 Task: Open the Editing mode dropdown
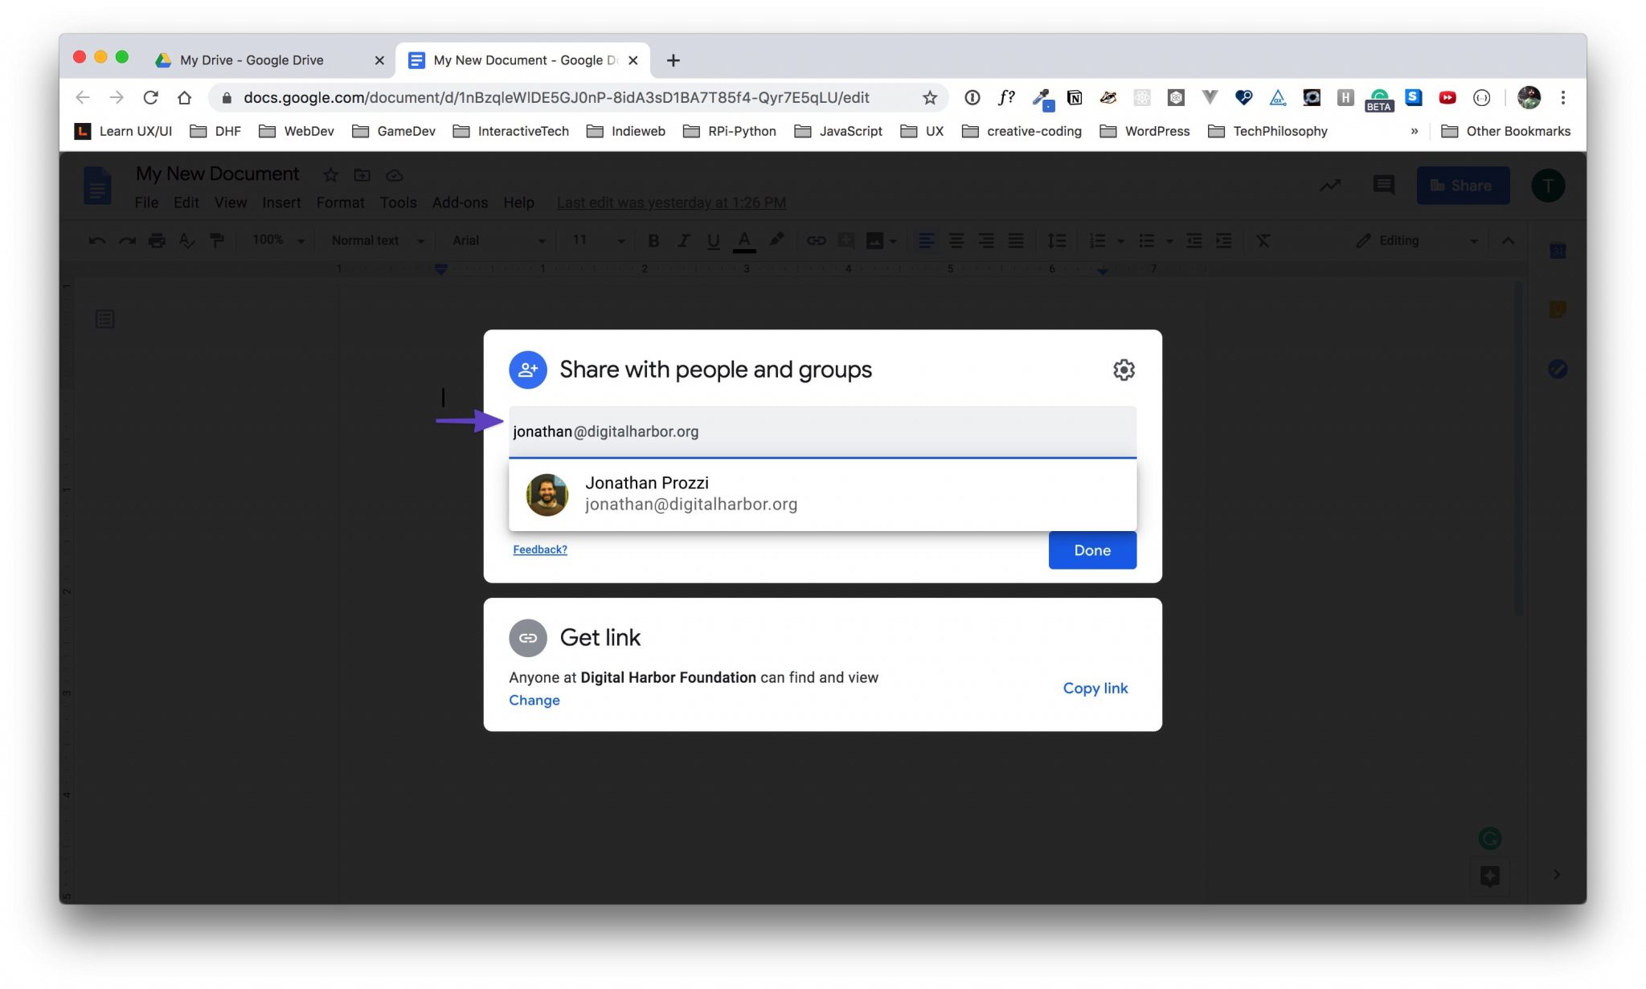pos(1415,240)
